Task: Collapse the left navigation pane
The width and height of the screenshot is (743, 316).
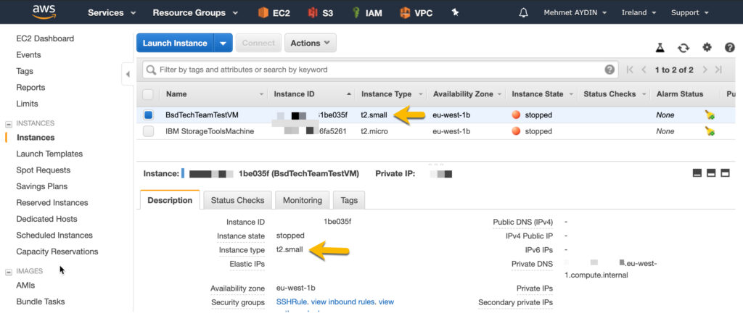Action: pyautogui.click(x=128, y=74)
